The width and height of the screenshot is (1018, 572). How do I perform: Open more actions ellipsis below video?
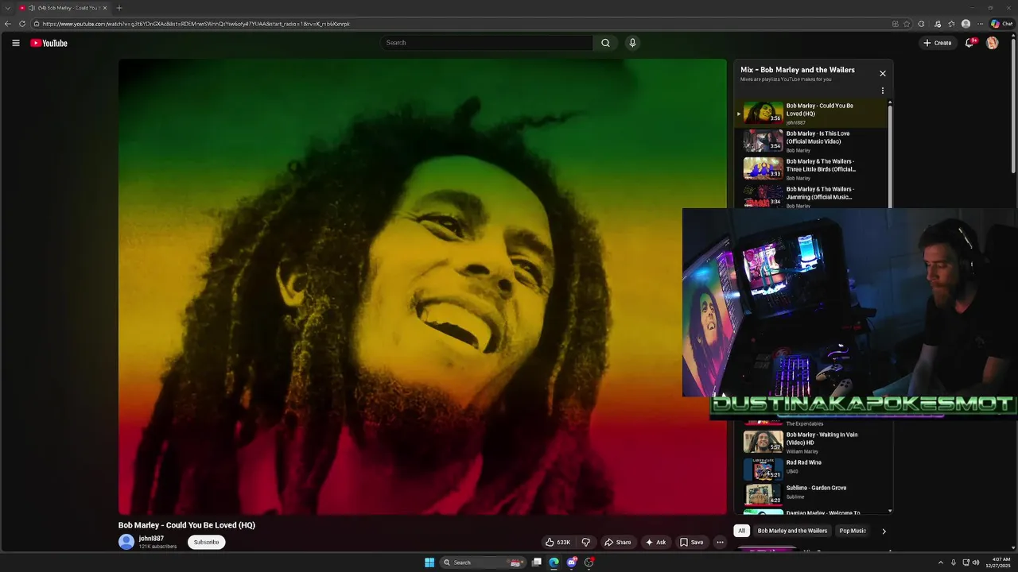720,542
